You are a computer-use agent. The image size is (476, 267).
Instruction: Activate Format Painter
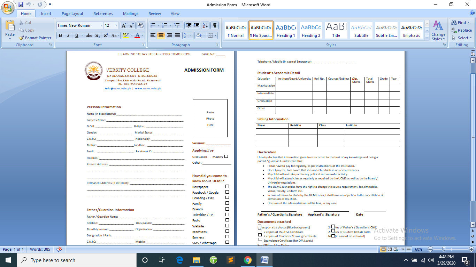point(35,38)
